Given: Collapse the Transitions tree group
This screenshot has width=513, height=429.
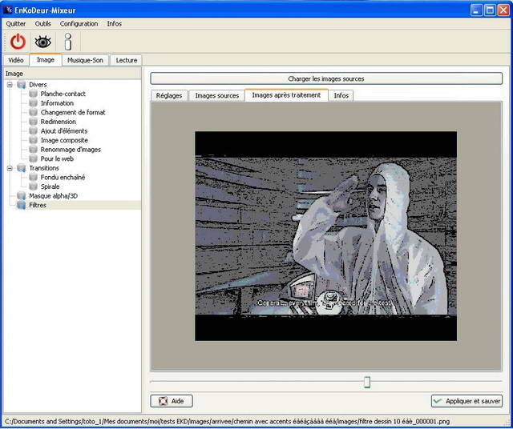Looking at the screenshot, I should point(10,168).
